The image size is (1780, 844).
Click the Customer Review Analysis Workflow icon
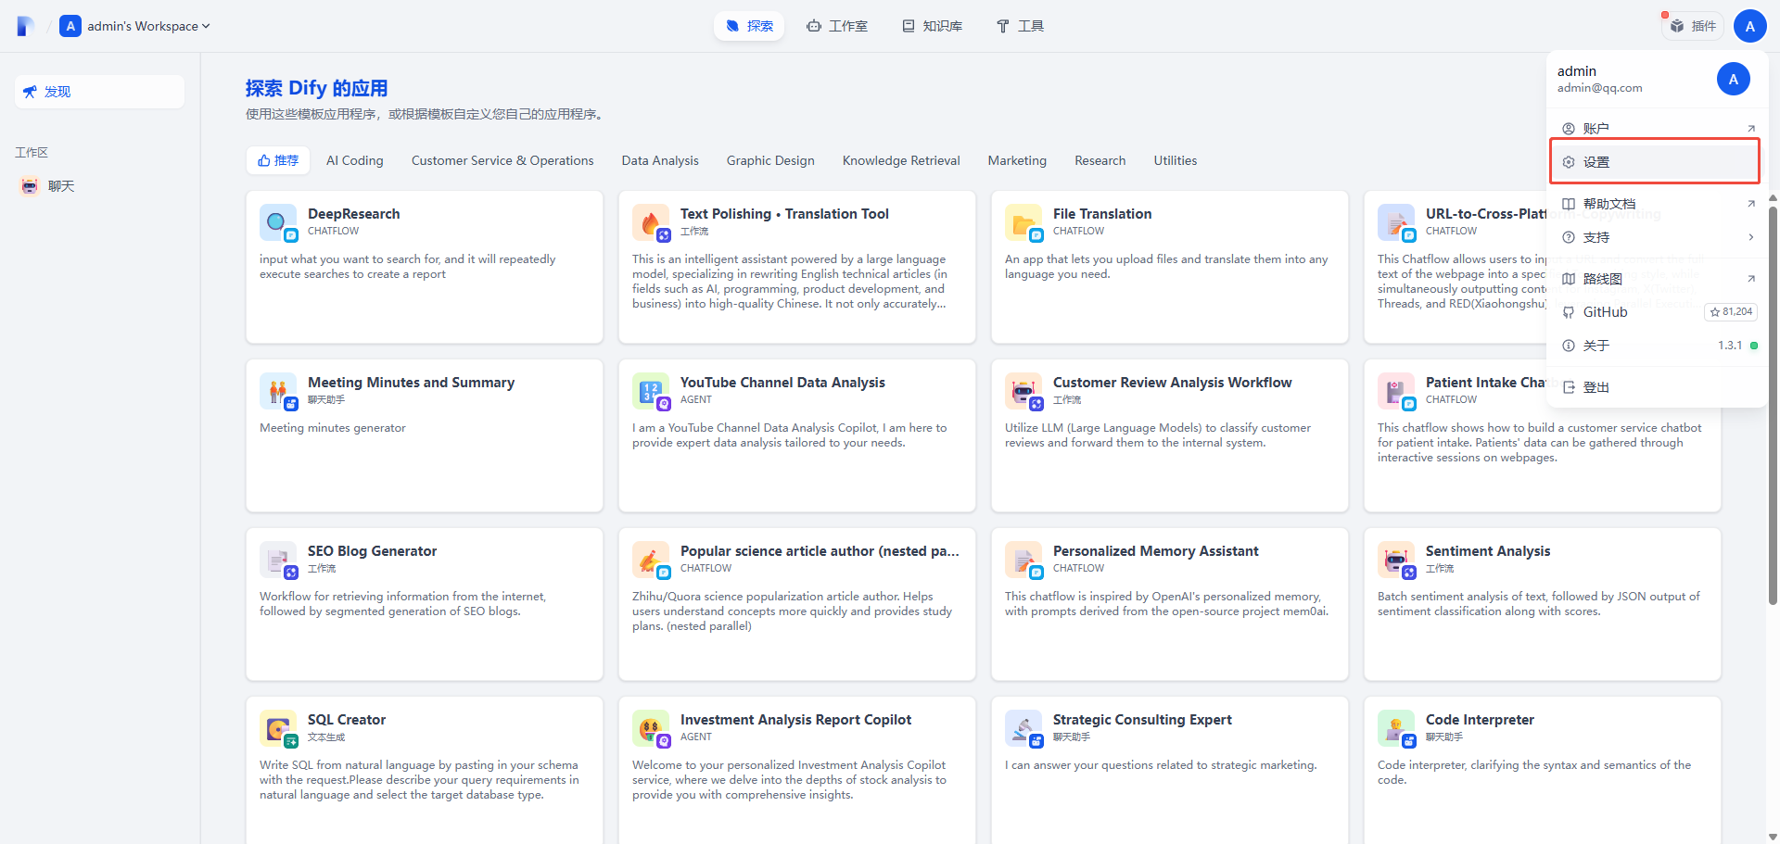coord(1023,391)
